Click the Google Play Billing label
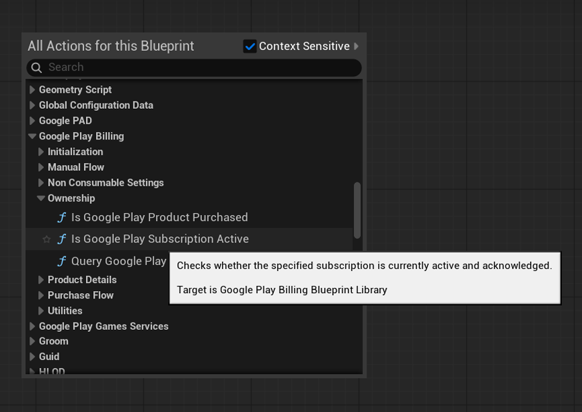The width and height of the screenshot is (582, 412). tap(81, 136)
